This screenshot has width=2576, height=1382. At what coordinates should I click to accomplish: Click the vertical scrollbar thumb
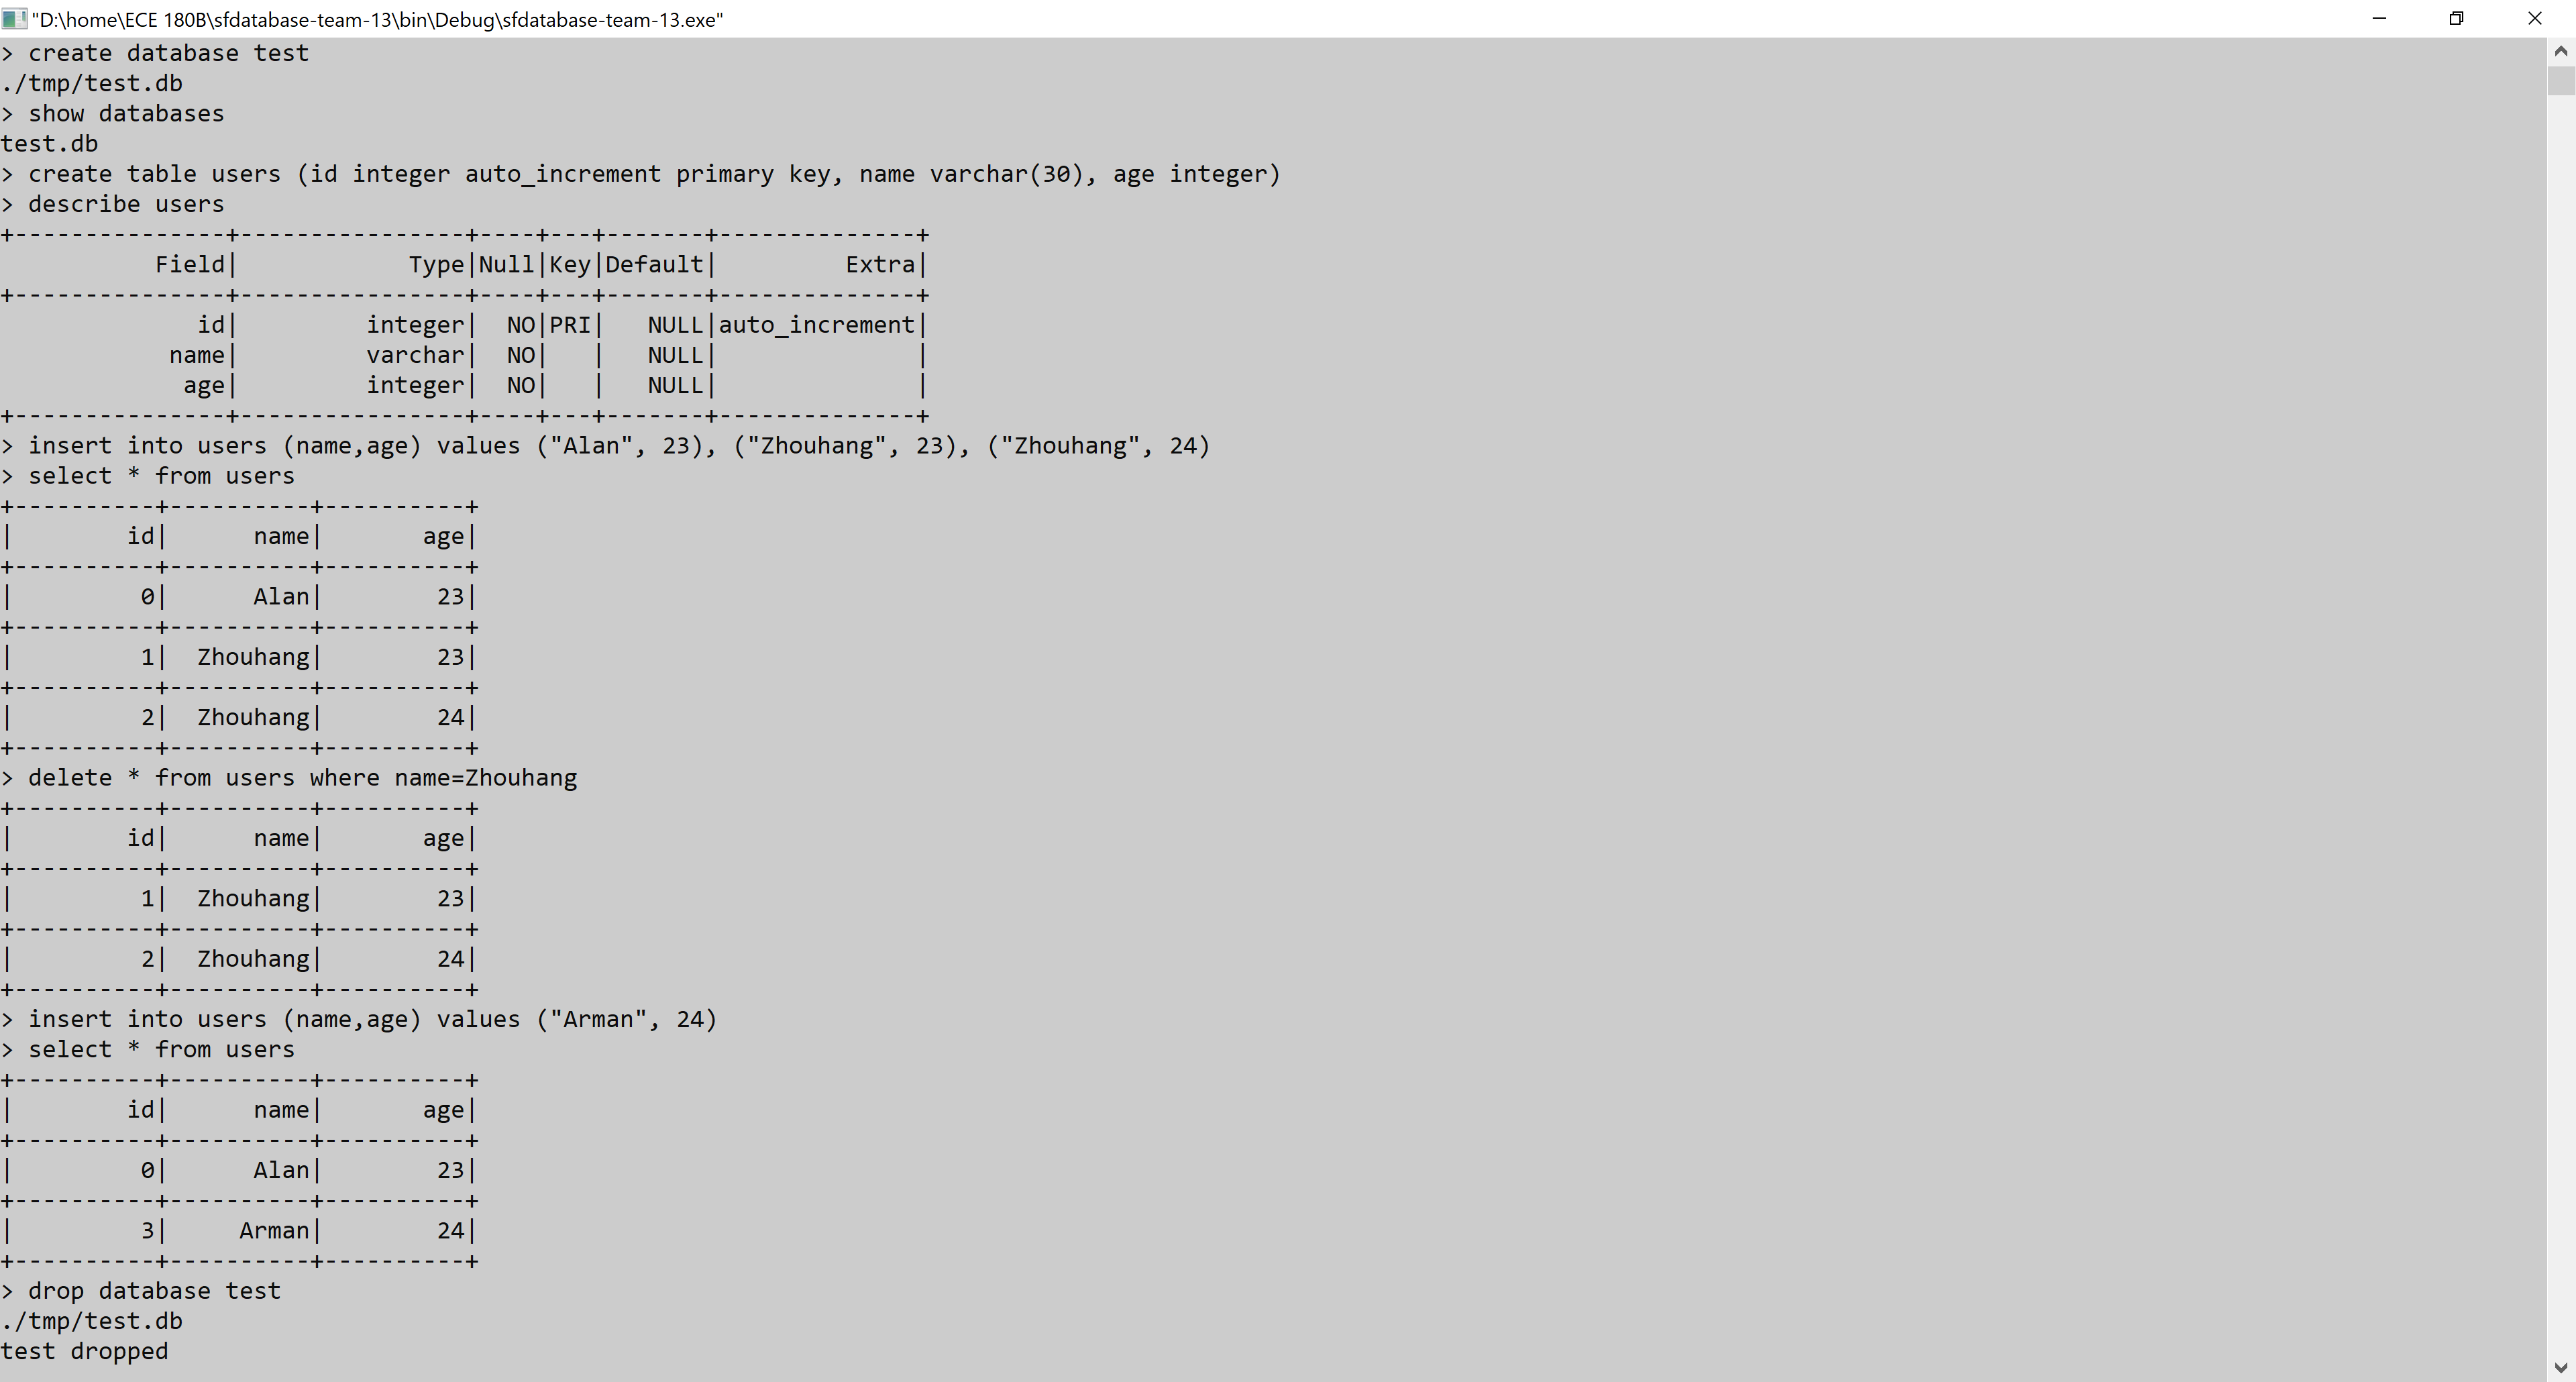2561,80
